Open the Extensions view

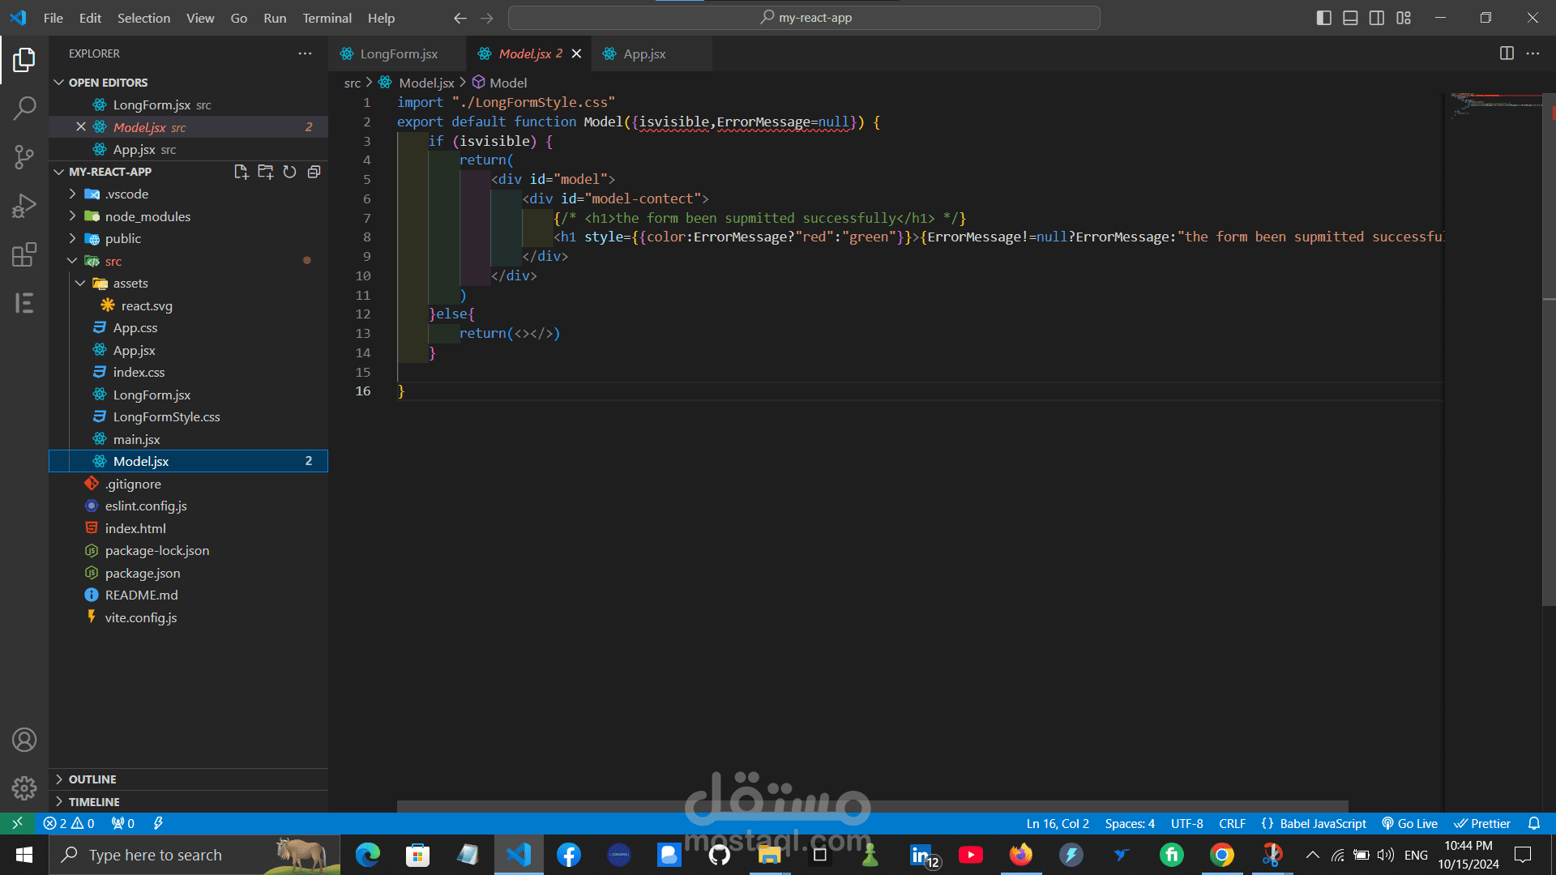(x=24, y=254)
